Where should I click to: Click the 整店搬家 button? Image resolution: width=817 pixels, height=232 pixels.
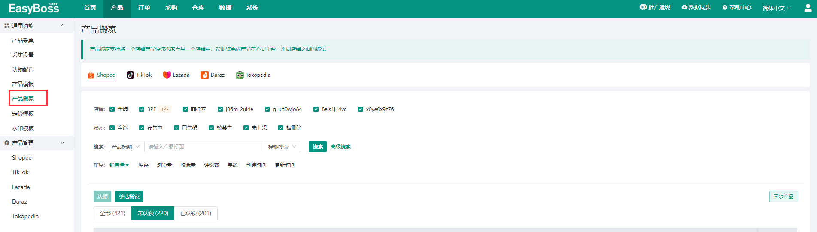click(129, 197)
